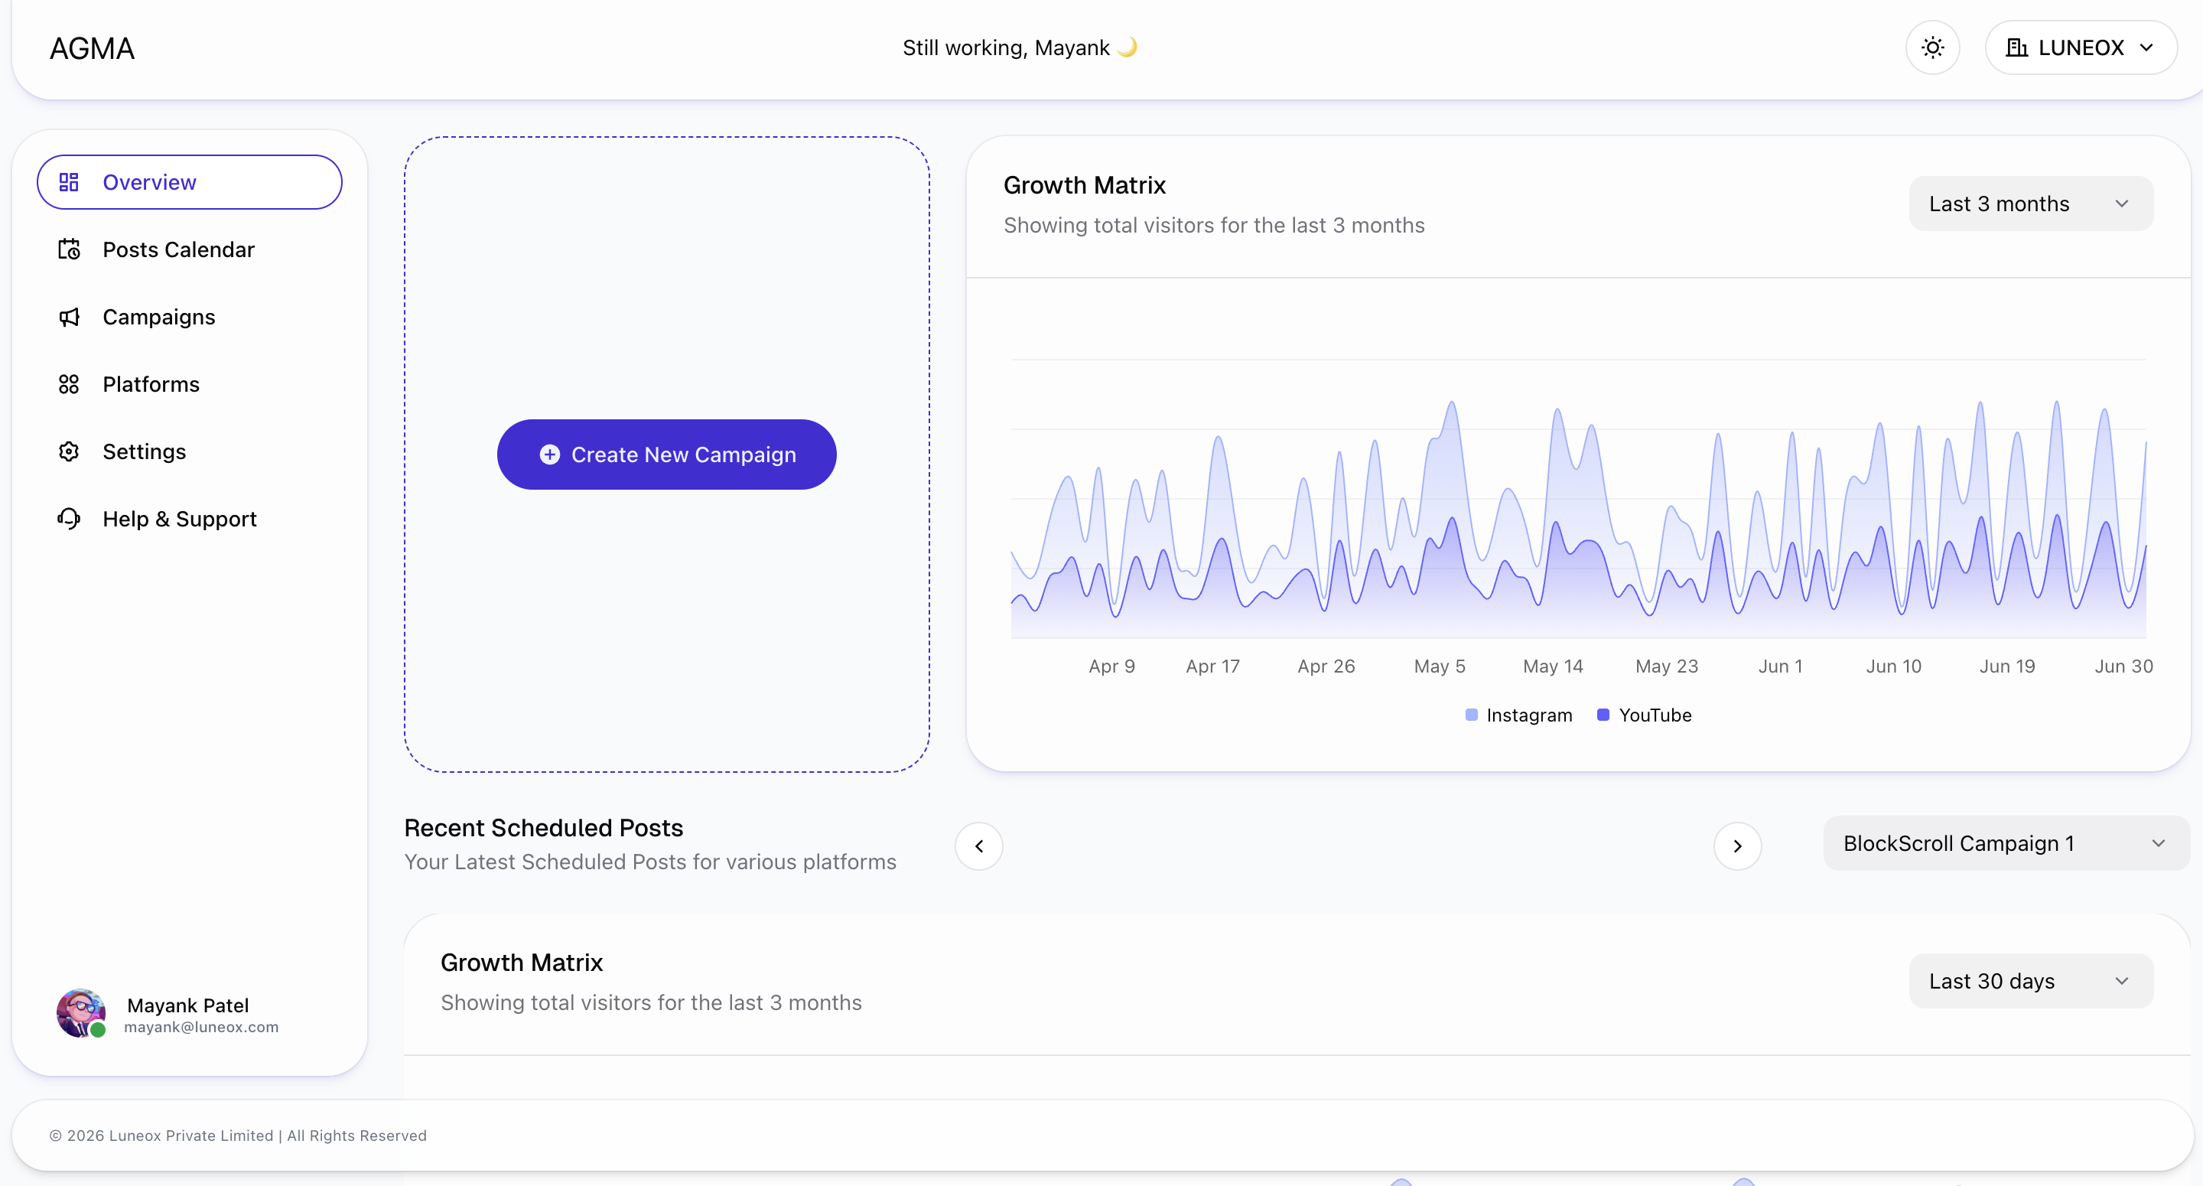Click the Mayank Patel user name
Screen dimensions: 2203x1186
coord(188,1005)
